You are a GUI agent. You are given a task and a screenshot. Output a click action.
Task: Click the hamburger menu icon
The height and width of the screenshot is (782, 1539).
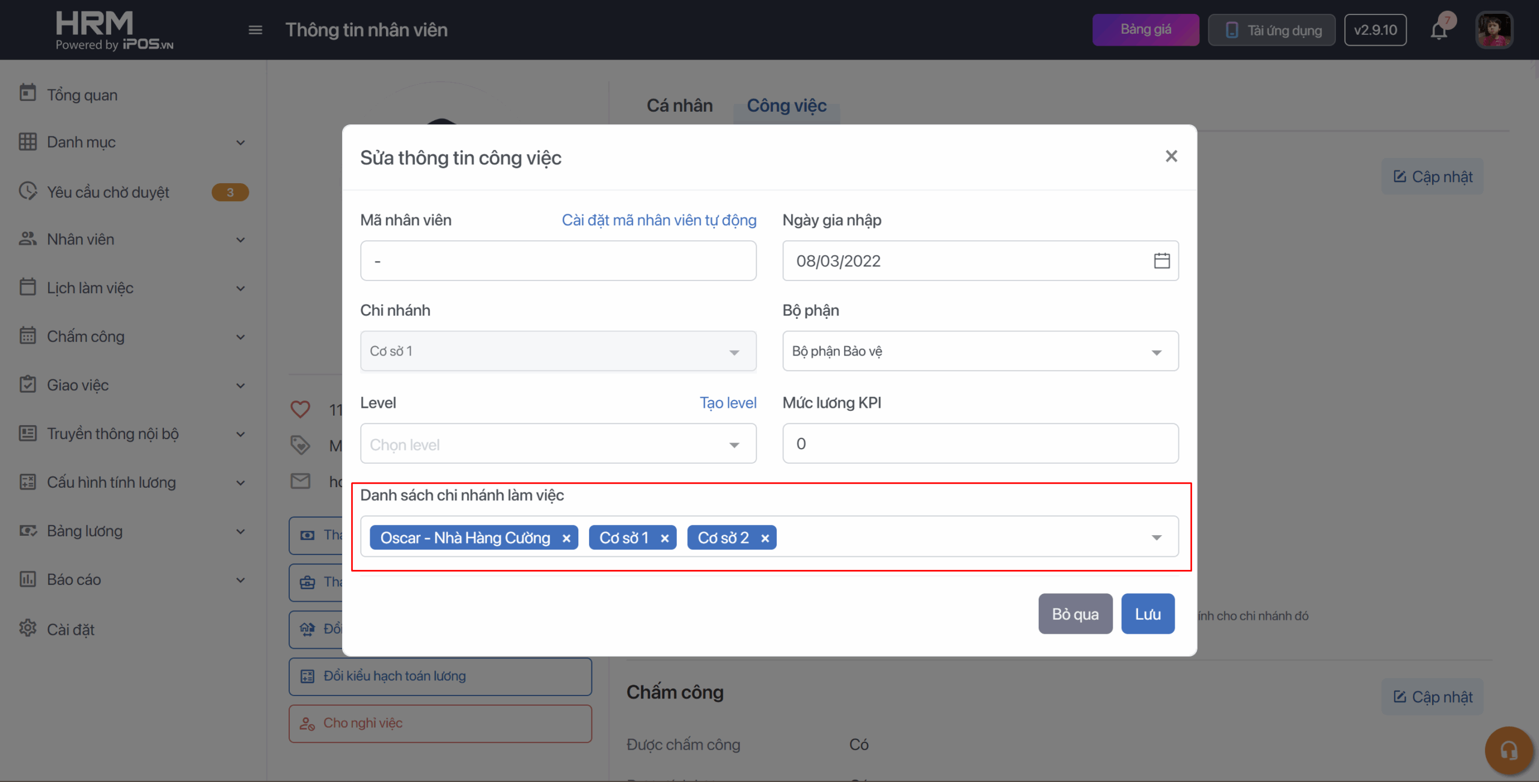pos(255,30)
